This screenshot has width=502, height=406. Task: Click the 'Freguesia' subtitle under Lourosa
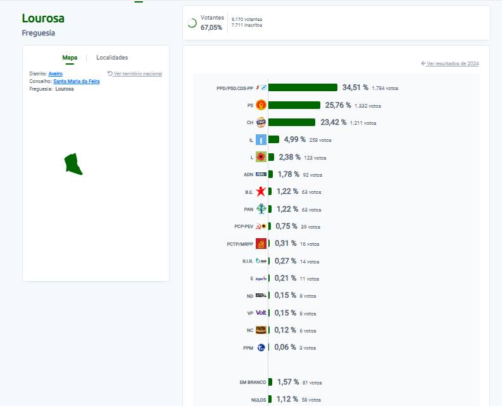39,33
